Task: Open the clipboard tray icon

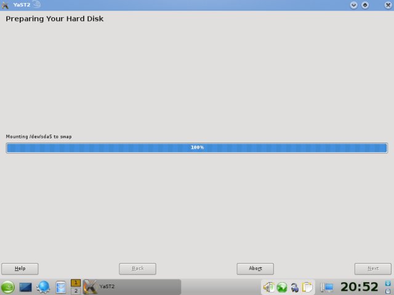Action: [x=307, y=287]
